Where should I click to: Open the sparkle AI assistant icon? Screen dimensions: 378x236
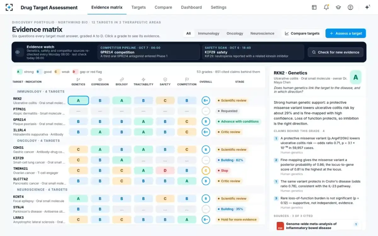(x=367, y=7)
